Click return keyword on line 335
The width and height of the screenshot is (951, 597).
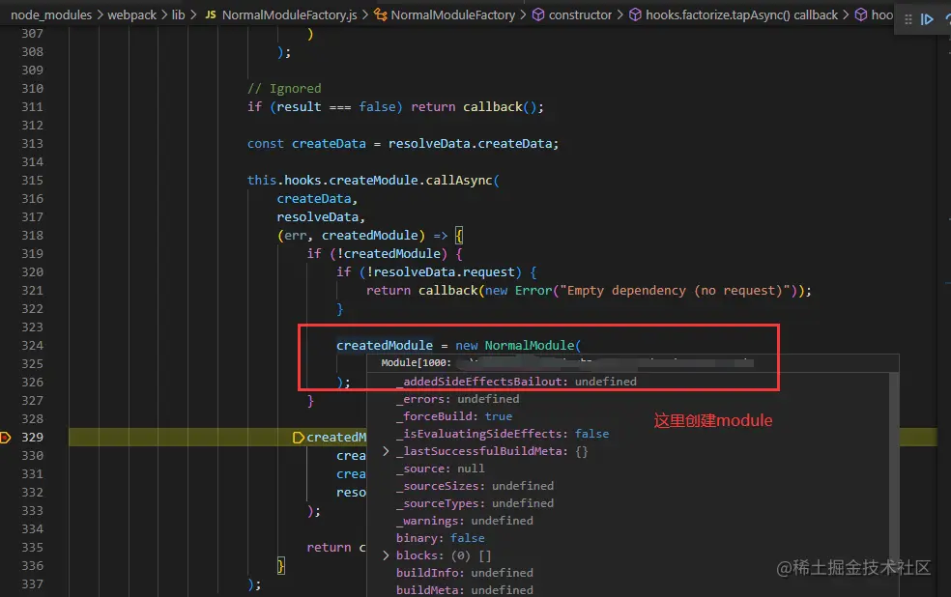coord(329,548)
